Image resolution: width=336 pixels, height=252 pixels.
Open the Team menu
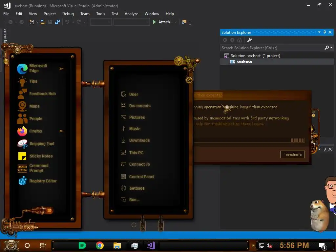85,14
